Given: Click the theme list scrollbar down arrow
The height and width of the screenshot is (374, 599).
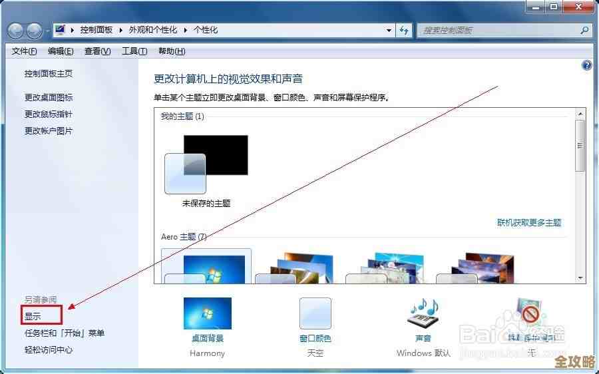Looking at the screenshot, I should [580, 278].
